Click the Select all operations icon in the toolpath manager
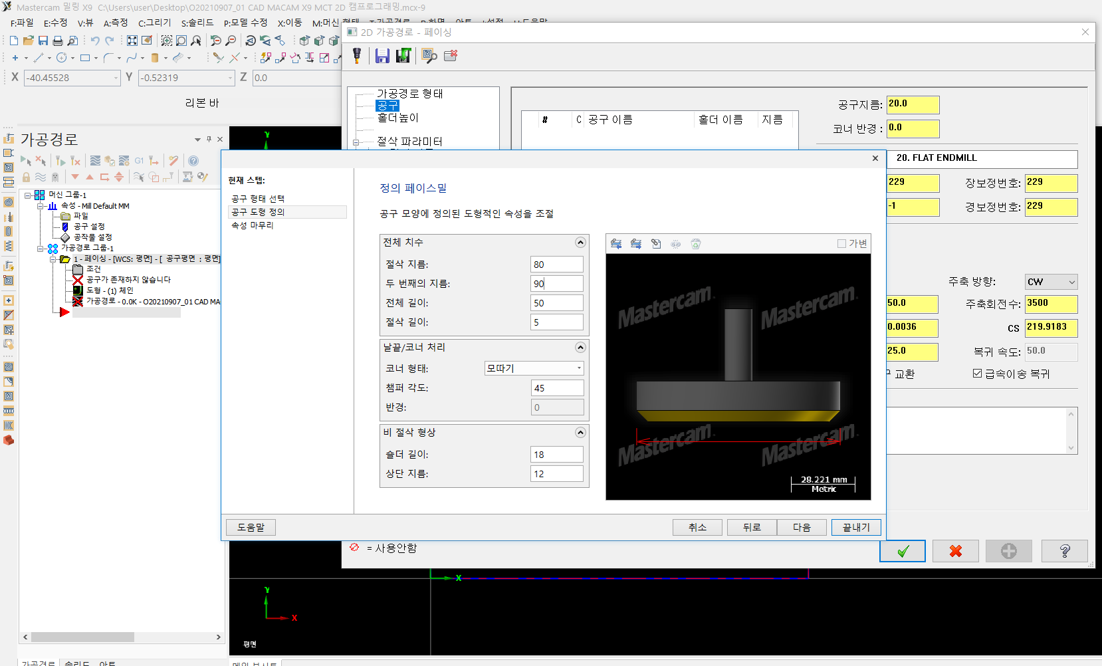The height and width of the screenshot is (666, 1102). click(x=26, y=161)
